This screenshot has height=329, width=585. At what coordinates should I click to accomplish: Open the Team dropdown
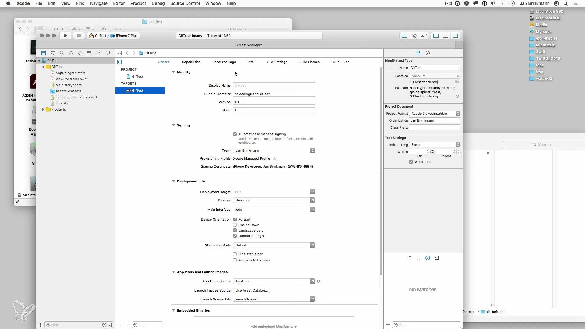(x=274, y=150)
